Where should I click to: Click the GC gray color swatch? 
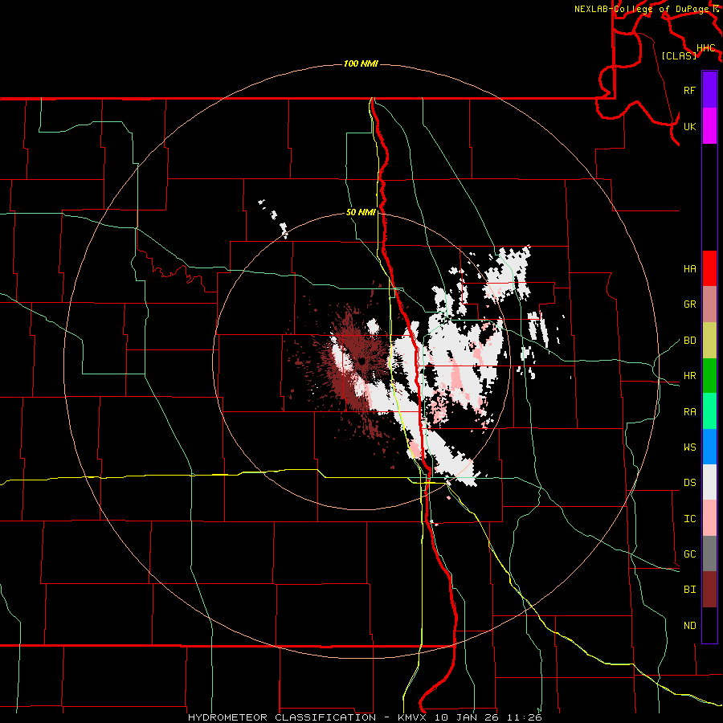[x=709, y=553]
